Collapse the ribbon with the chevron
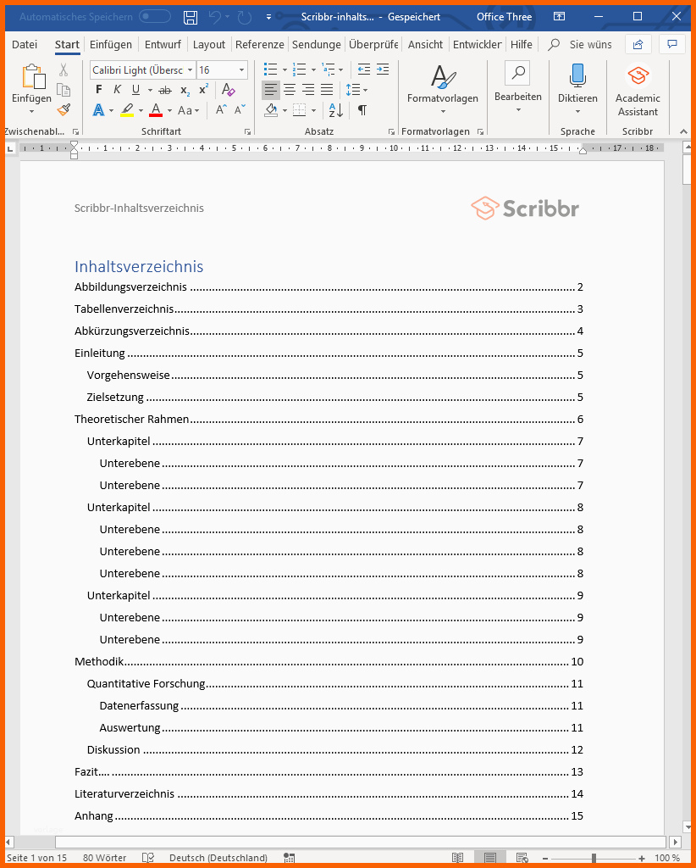 click(684, 131)
